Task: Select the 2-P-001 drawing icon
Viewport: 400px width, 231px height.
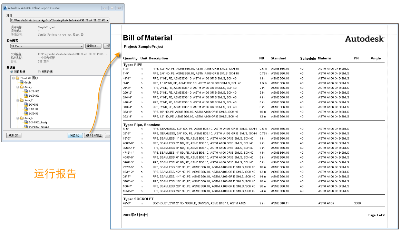Action: (x=26, y=104)
